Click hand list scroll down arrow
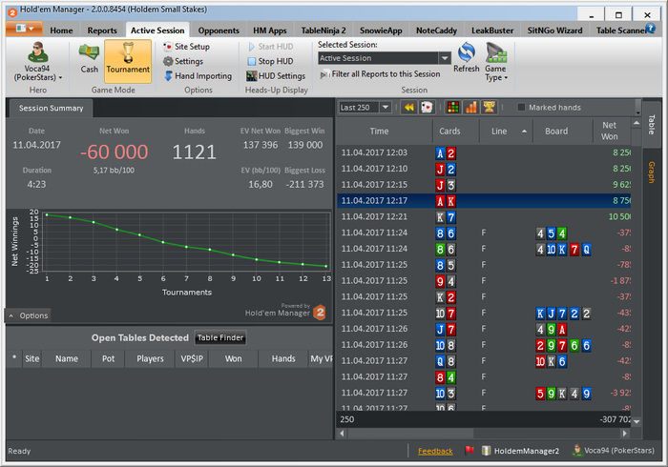Viewport: 668px width, 467px height. coord(637,421)
